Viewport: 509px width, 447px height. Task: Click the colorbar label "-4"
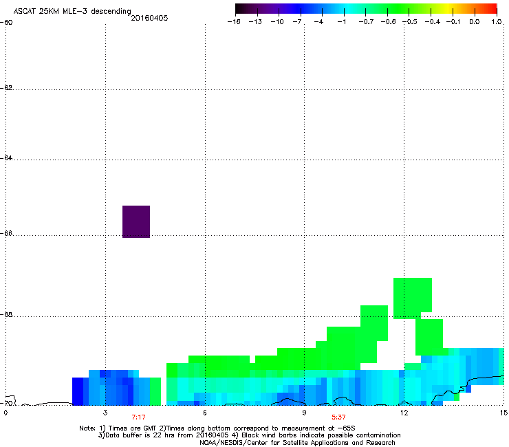pos(318,22)
